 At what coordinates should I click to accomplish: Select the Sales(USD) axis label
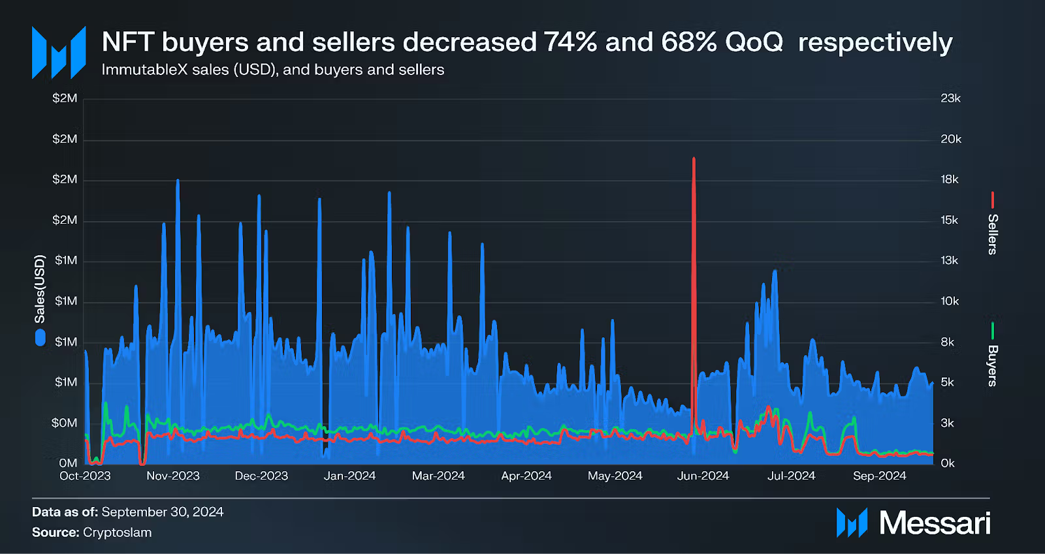tap(40, 289)
